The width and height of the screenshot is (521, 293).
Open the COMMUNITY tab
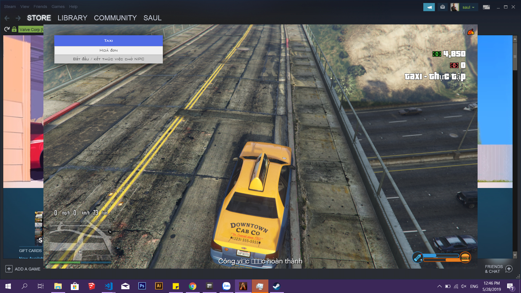point(115,18)
